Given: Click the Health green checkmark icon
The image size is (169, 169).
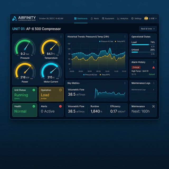Looking at the screenshot, I should [34, 106].
